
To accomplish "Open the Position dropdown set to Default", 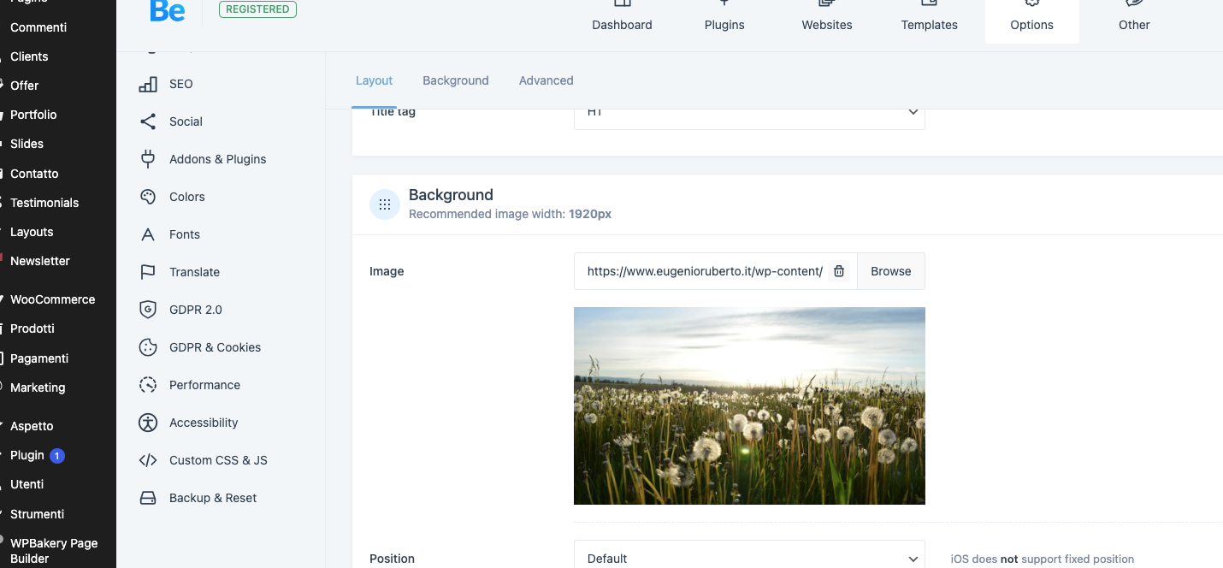I will (748, 558).
